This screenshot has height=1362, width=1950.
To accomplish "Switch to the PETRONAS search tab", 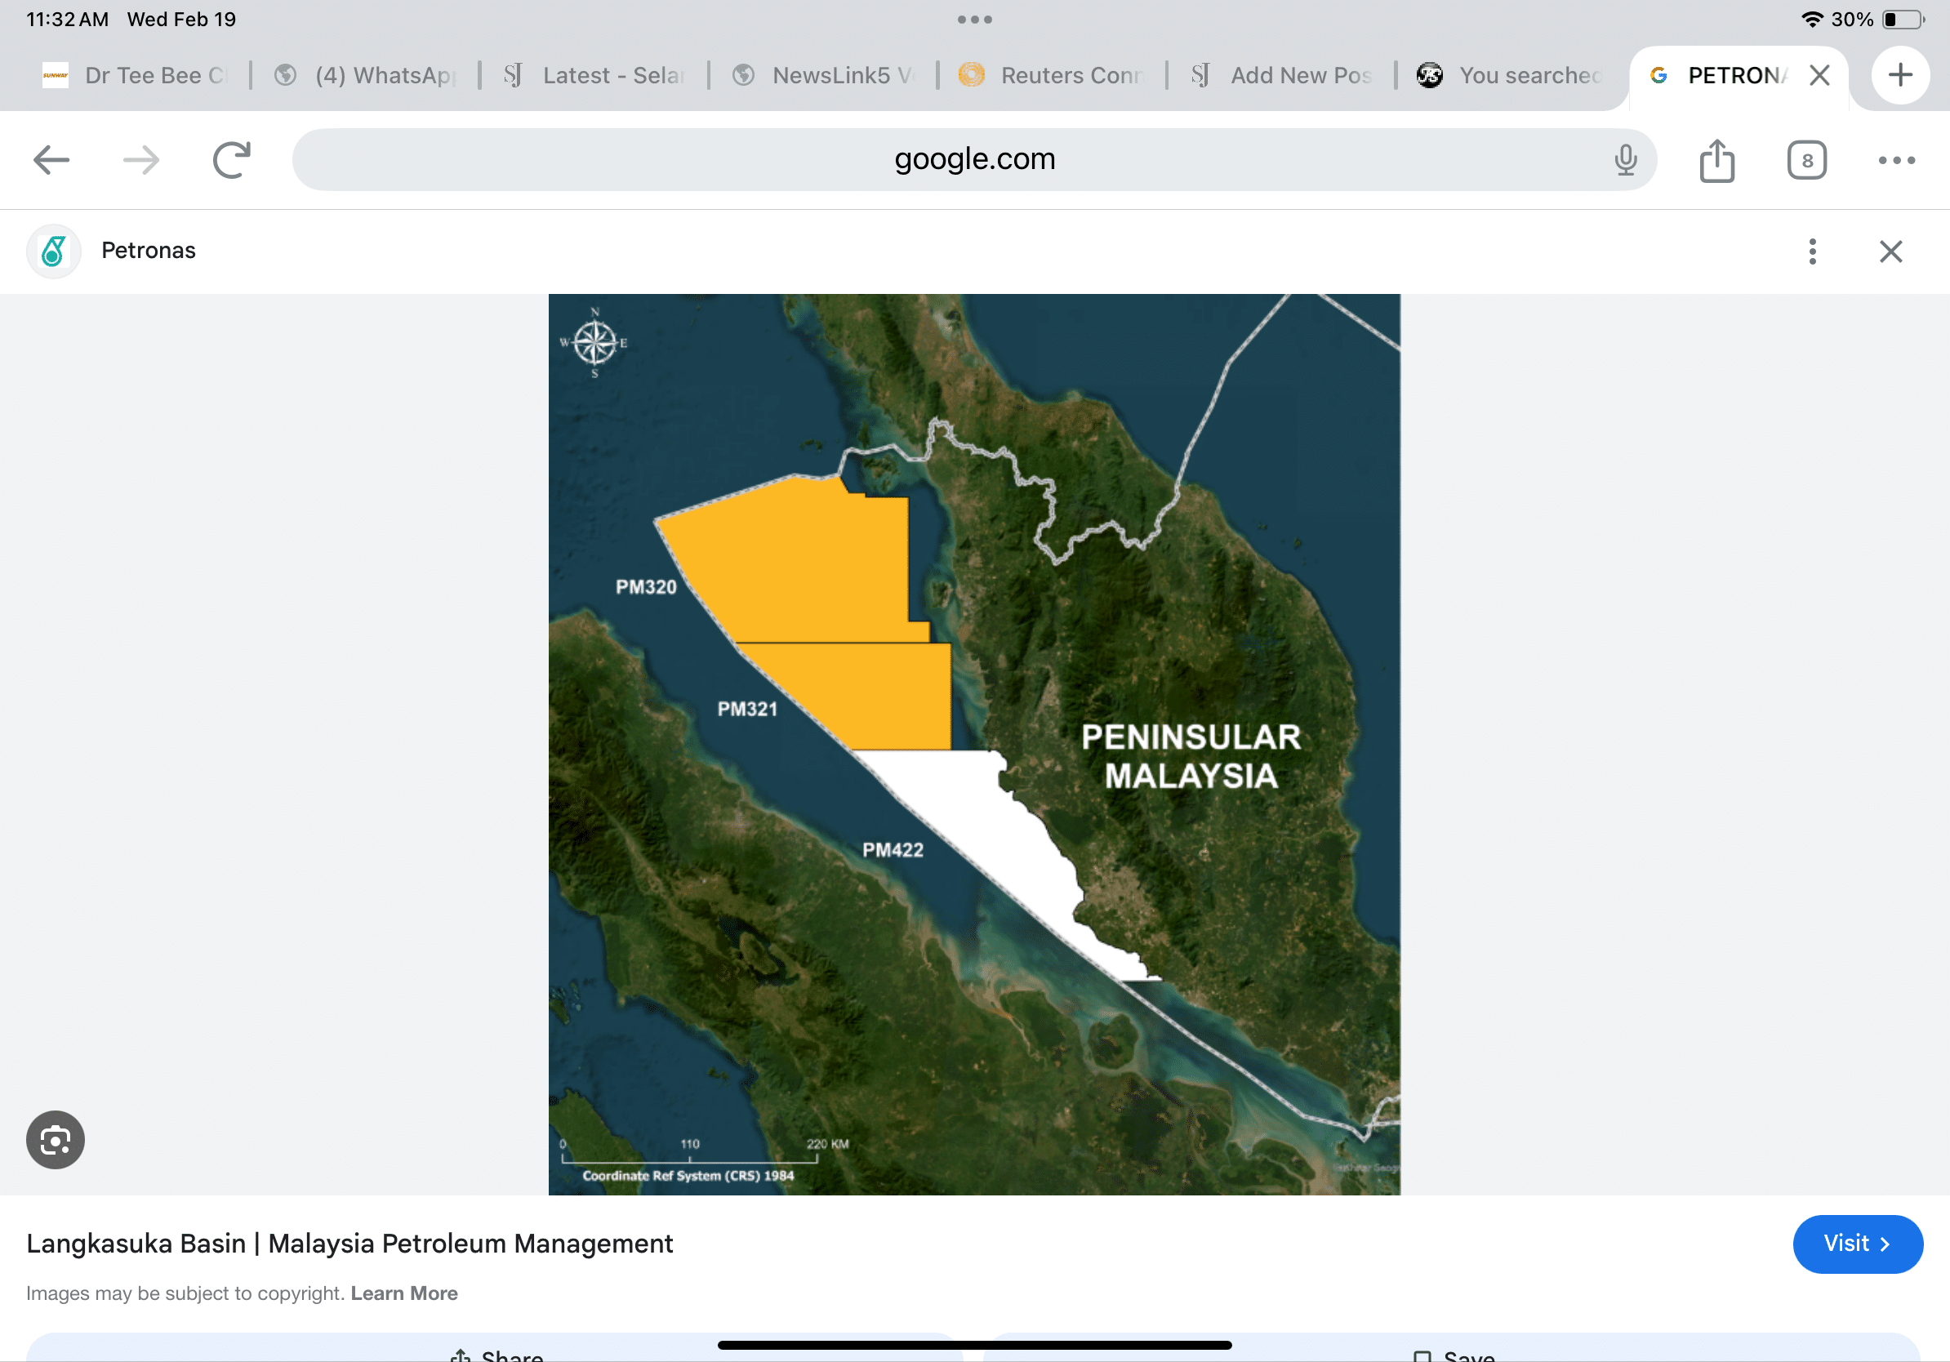I will 1733,75.
